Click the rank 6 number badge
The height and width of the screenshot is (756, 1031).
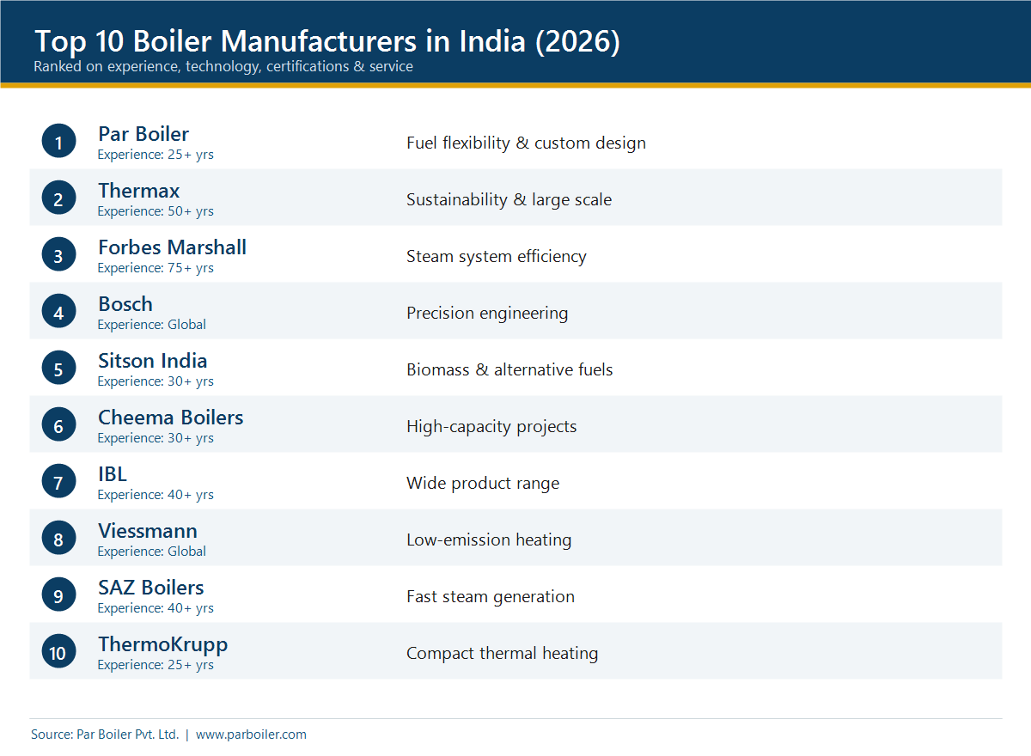click(58, 425)
